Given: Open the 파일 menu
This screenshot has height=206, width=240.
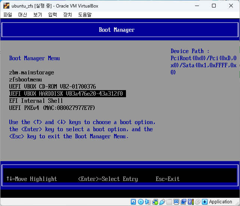Looking at the screenshot, I should [8, 15].
